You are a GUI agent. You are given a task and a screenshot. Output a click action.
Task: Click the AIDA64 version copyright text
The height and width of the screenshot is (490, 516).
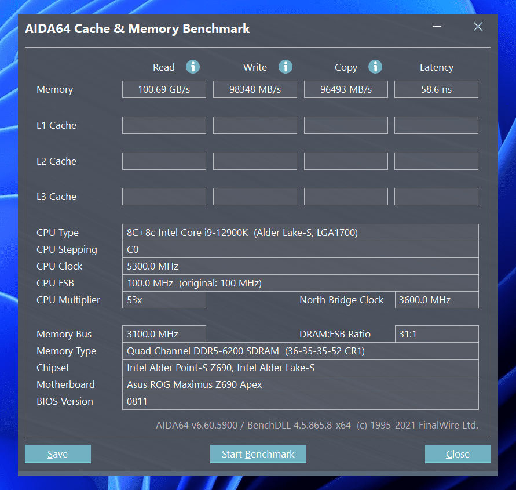317,425
